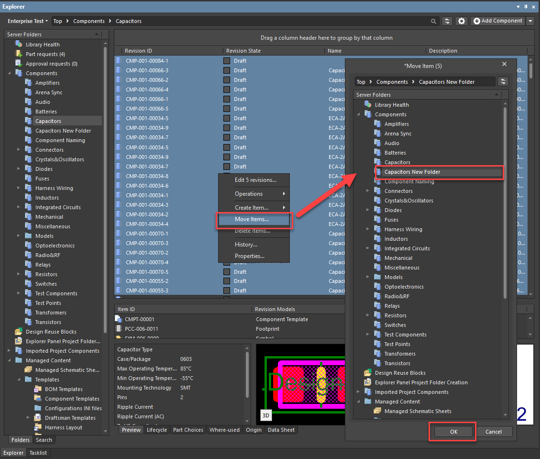Collapse the Templates node in the left tree
This screenshot has height=459, width=540.
tap(19, 380)
